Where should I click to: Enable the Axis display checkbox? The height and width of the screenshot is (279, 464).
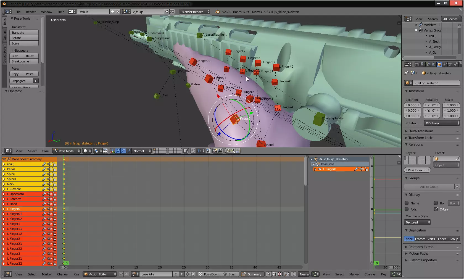coord(407,209)
